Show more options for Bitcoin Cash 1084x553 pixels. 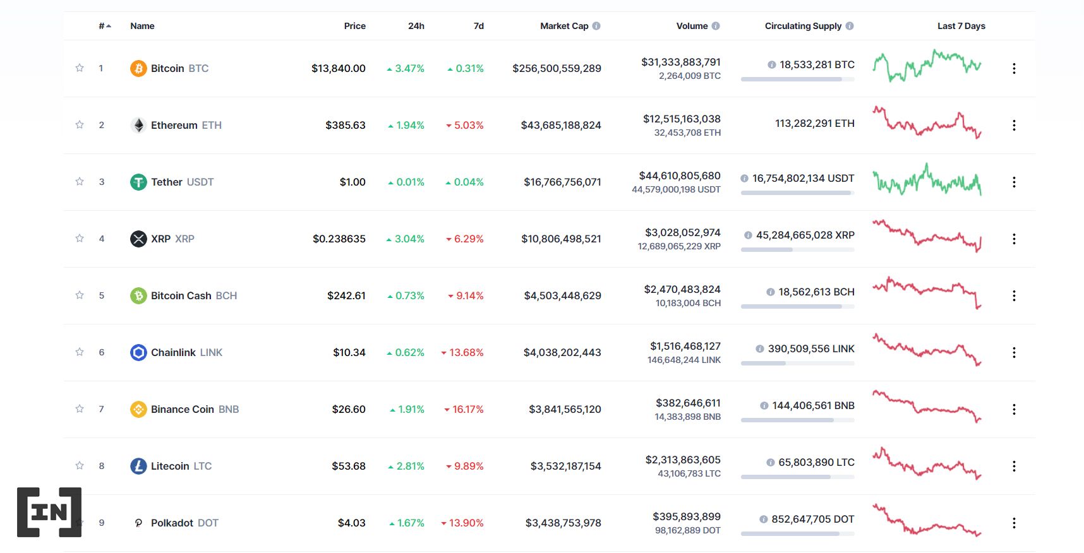click(1014, 295)
